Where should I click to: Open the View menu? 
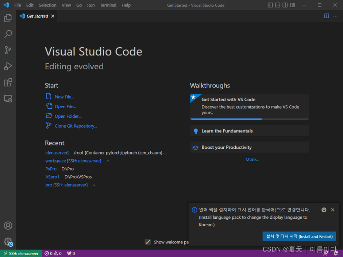pyautogui.click(x=66, y=5)
